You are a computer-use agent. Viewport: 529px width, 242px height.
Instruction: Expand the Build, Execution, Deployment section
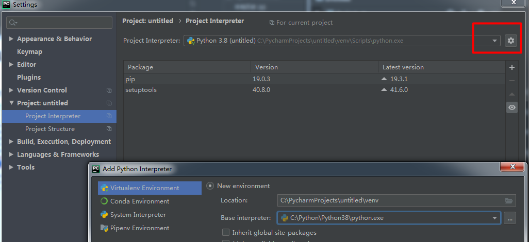12,142
